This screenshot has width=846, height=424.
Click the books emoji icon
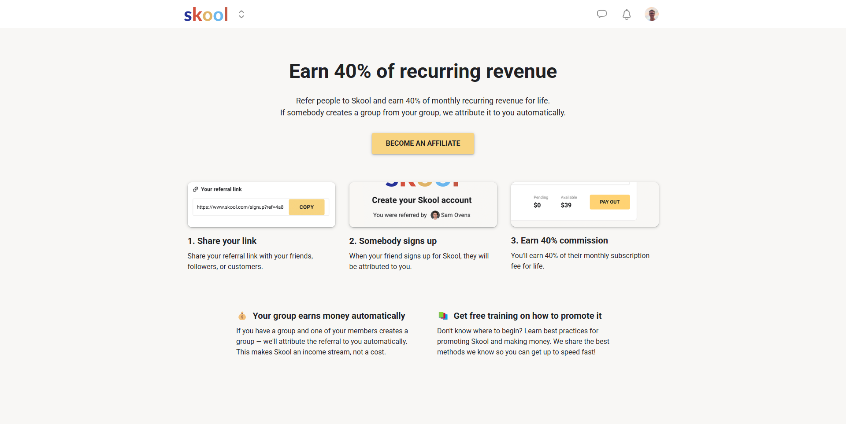pyautogui.click(x=443, y=316)
